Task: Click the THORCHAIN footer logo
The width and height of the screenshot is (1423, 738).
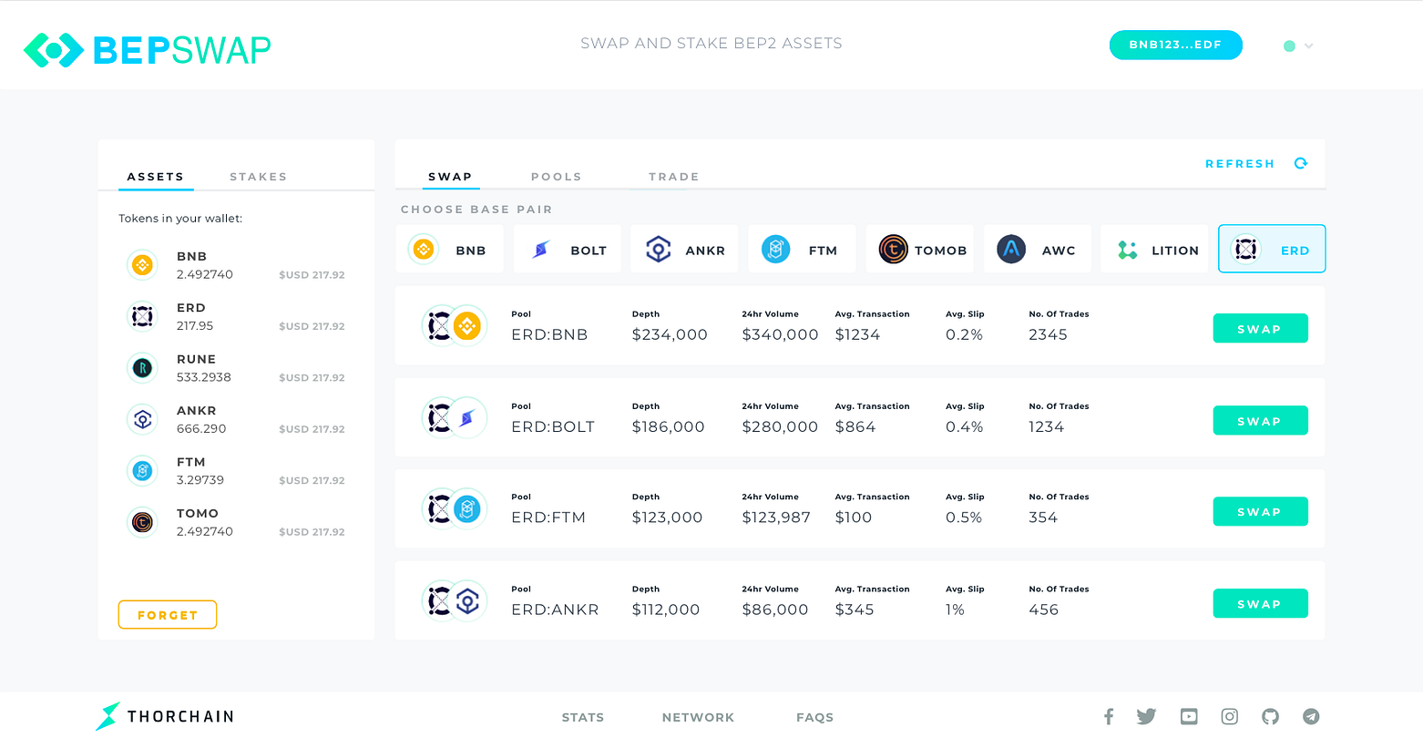Action: tap(165, 716)
